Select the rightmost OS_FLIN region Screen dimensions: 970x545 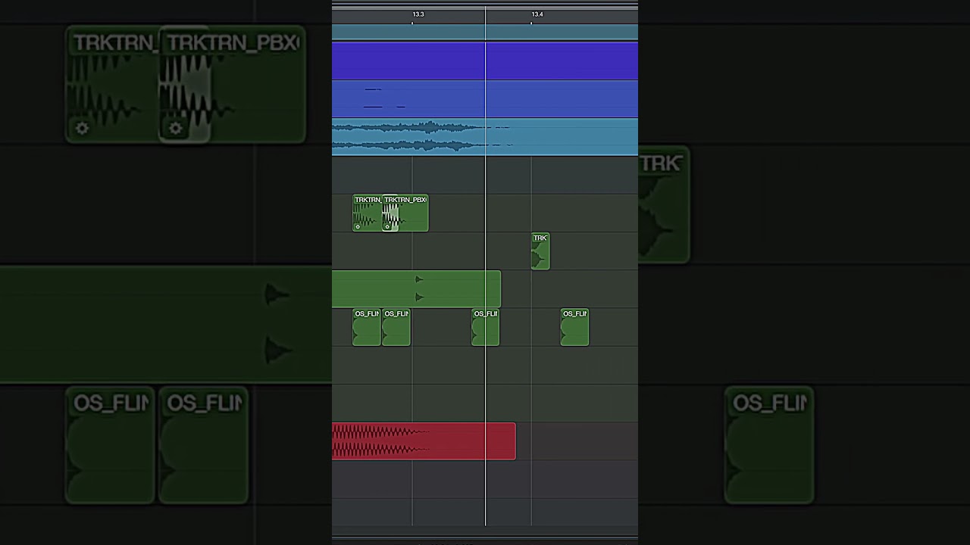click(x=574, y=327)
